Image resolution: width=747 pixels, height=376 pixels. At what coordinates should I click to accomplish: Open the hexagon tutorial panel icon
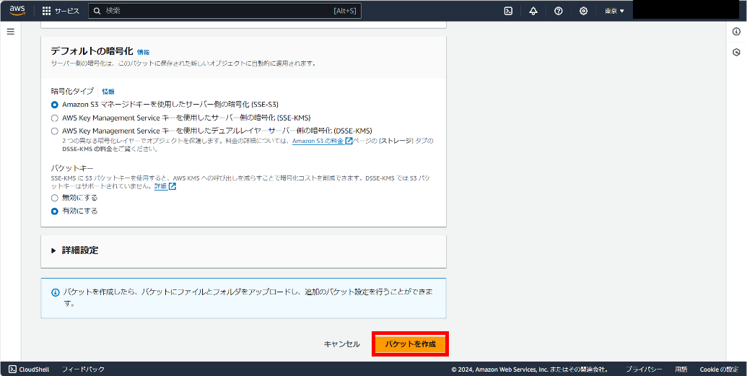736,53
